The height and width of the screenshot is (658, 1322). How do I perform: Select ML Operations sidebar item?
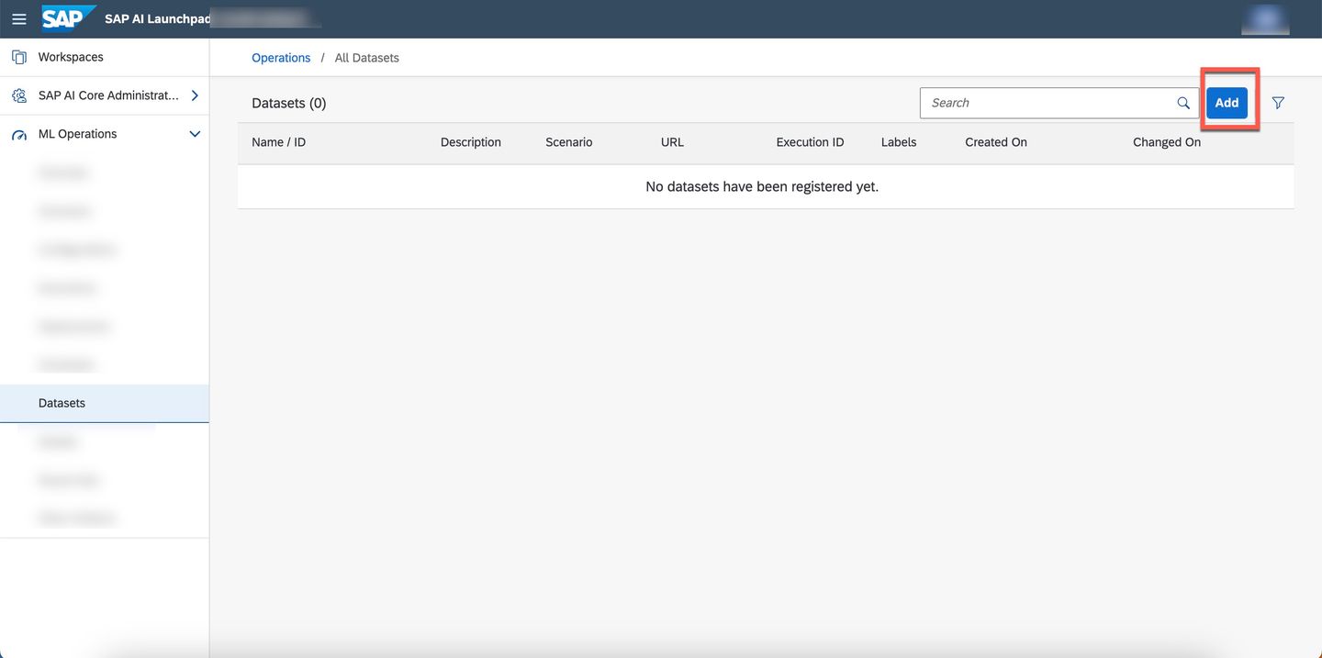tap(105, 134)
